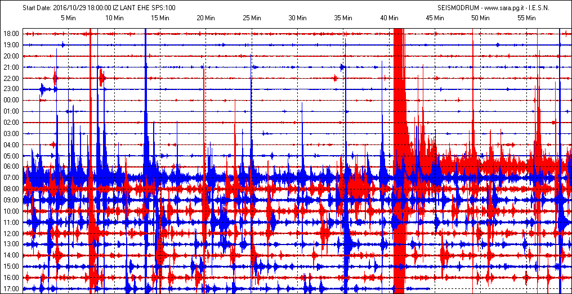This screenshot has height=294, width=572.
Task: Select the '25 Min' axis label
Action: click(251, 17)
